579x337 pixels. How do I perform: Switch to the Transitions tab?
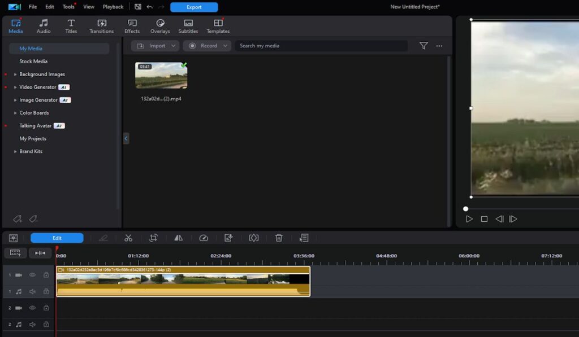pos(102,26)
